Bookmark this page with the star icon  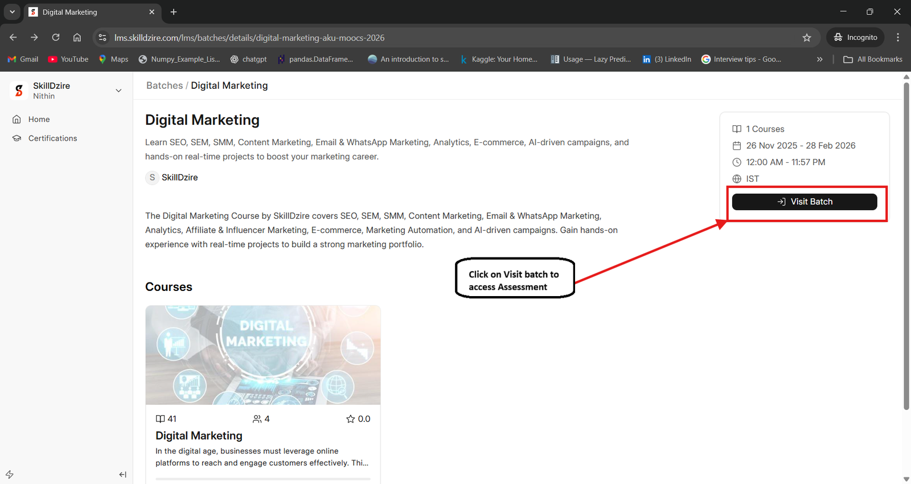807,38
